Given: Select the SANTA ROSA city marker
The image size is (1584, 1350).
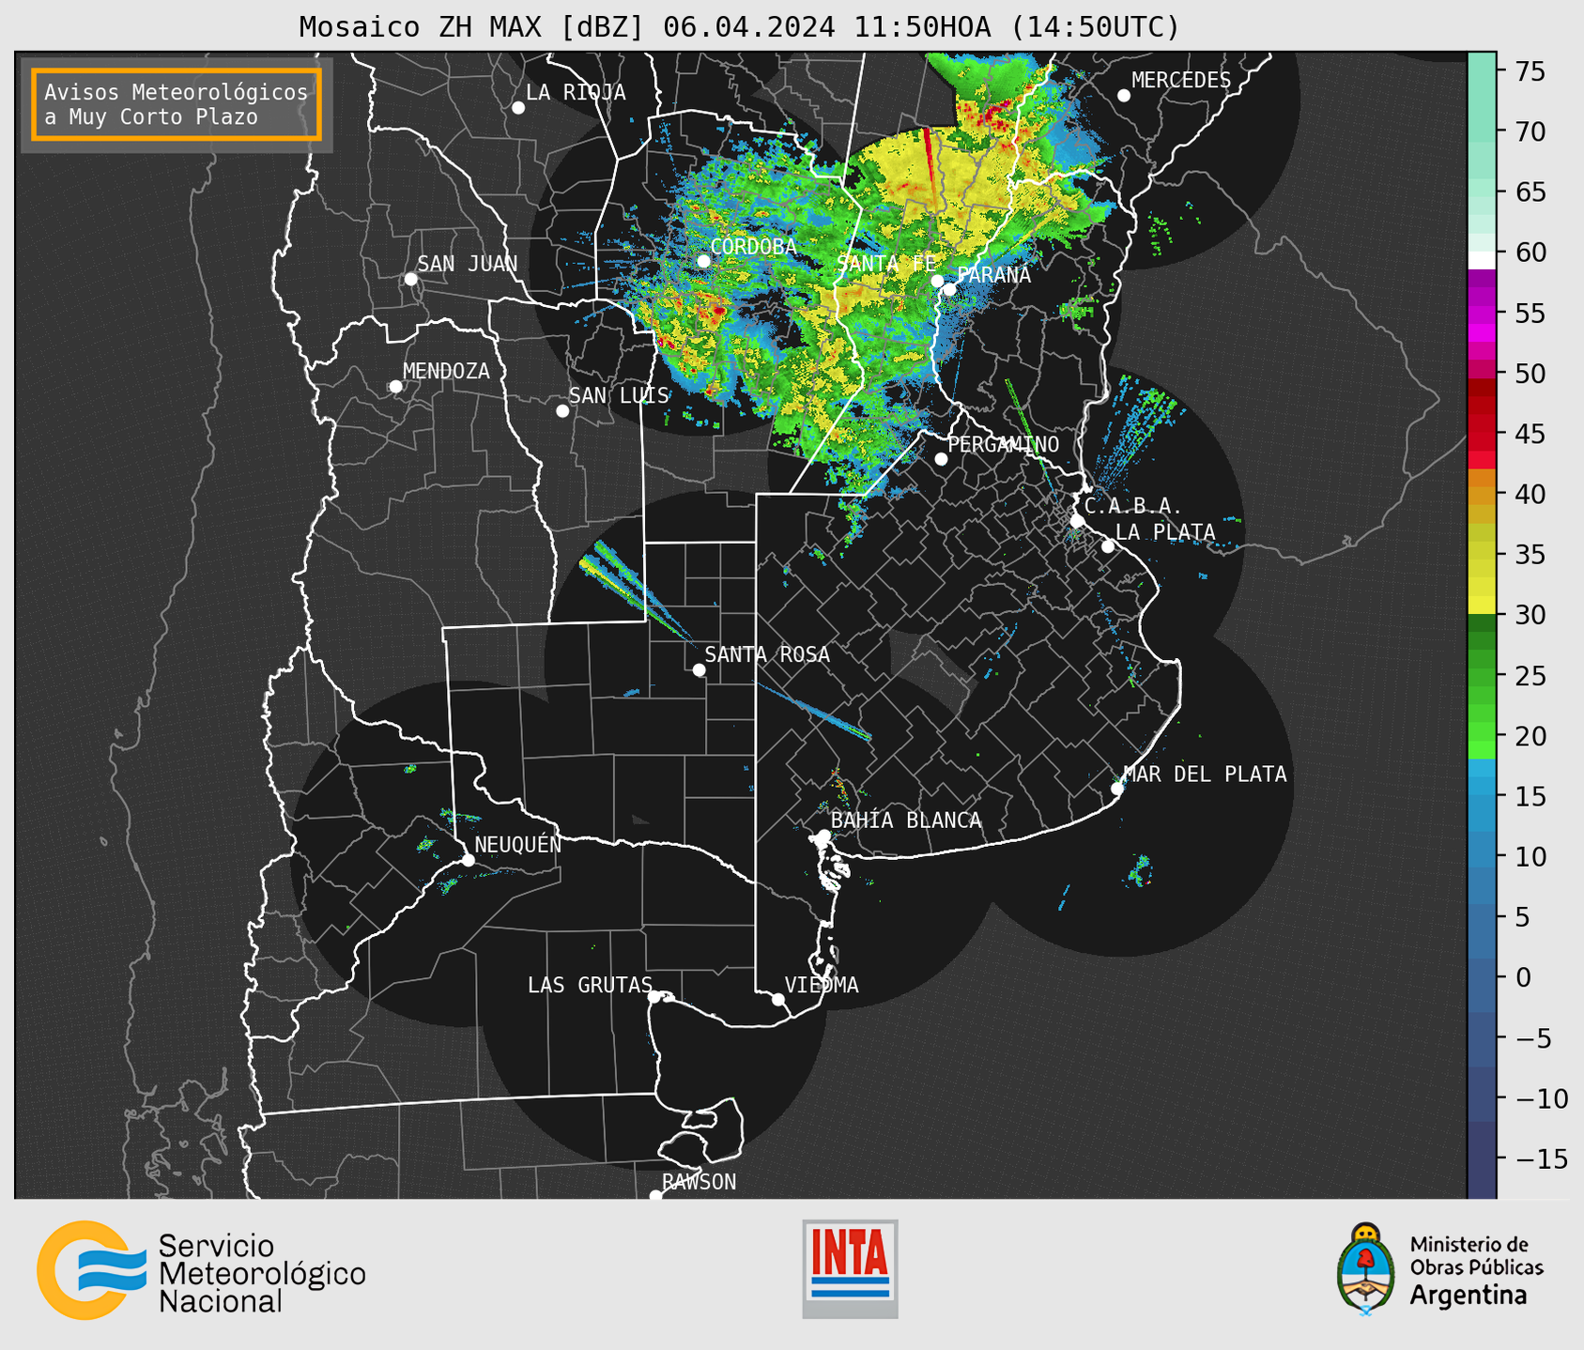Looking at the screenshot, I should pos(699,670).
